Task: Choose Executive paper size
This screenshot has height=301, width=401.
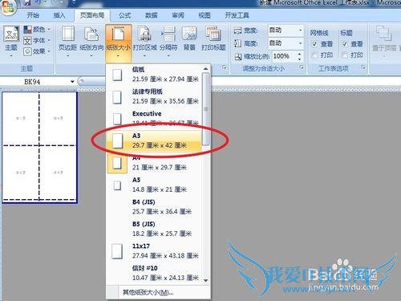Action: pos(154,119)
